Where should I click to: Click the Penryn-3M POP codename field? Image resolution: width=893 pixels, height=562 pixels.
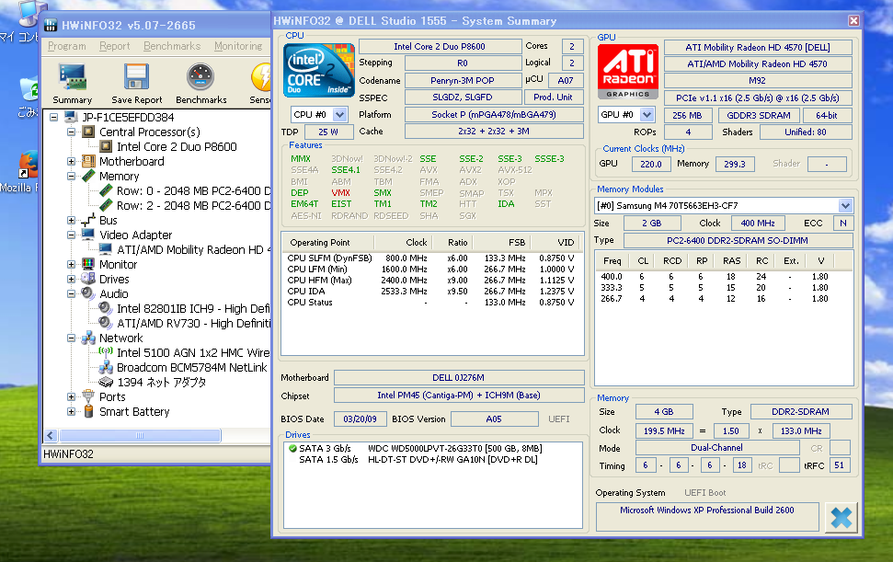click(463, 81)
